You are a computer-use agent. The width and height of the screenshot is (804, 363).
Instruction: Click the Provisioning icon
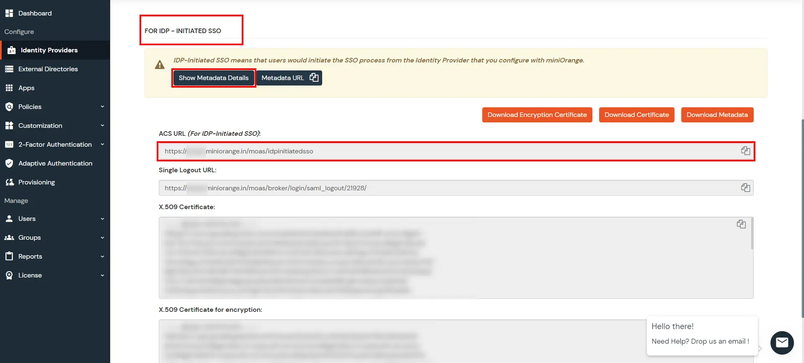point(9,182)
